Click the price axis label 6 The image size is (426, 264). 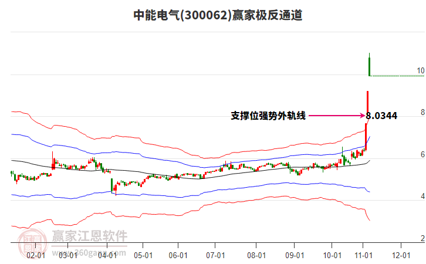[422, 154]
